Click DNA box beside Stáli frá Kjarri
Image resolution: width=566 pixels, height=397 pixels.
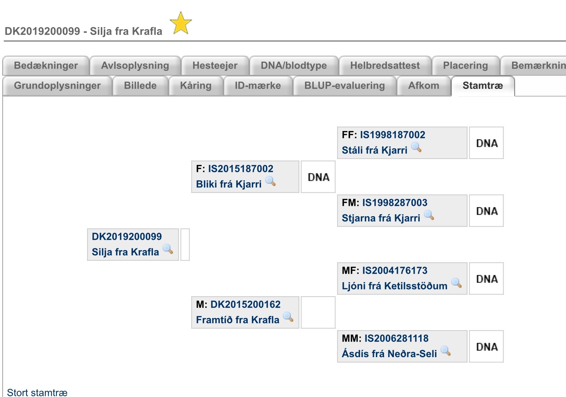point(486,143)
